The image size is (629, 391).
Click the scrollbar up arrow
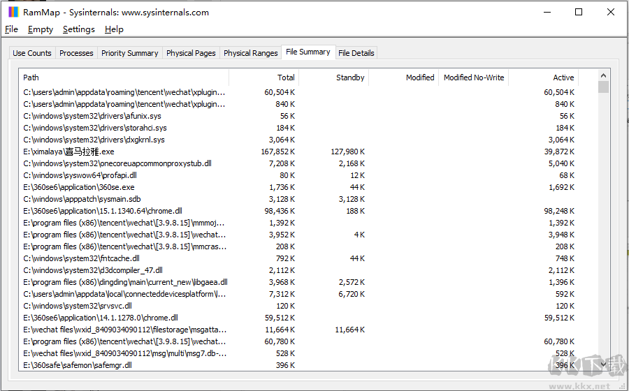(603, 75)
